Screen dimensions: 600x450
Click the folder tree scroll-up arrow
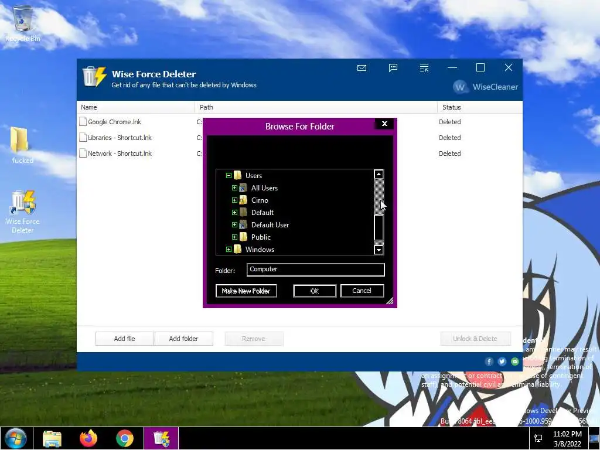379,175
